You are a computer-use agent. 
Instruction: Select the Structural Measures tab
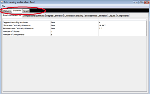12,15
